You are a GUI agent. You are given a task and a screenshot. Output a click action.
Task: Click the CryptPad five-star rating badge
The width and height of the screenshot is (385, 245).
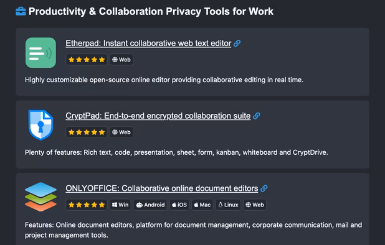(x=87, y=132)
